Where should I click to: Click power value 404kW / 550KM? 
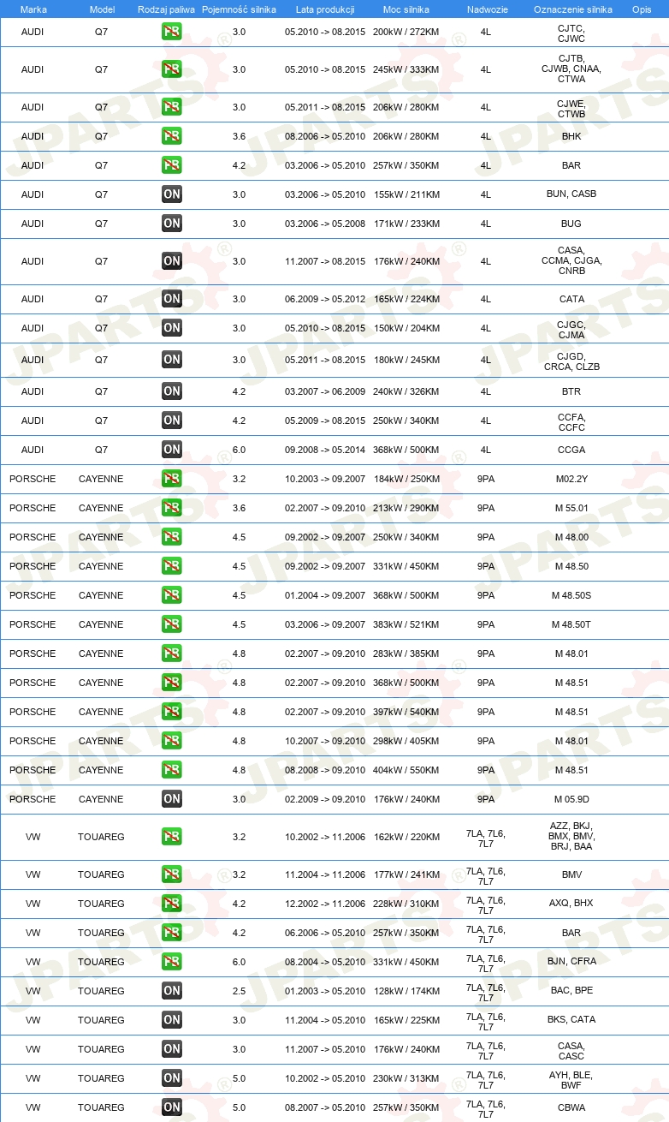tap(406, 770)
